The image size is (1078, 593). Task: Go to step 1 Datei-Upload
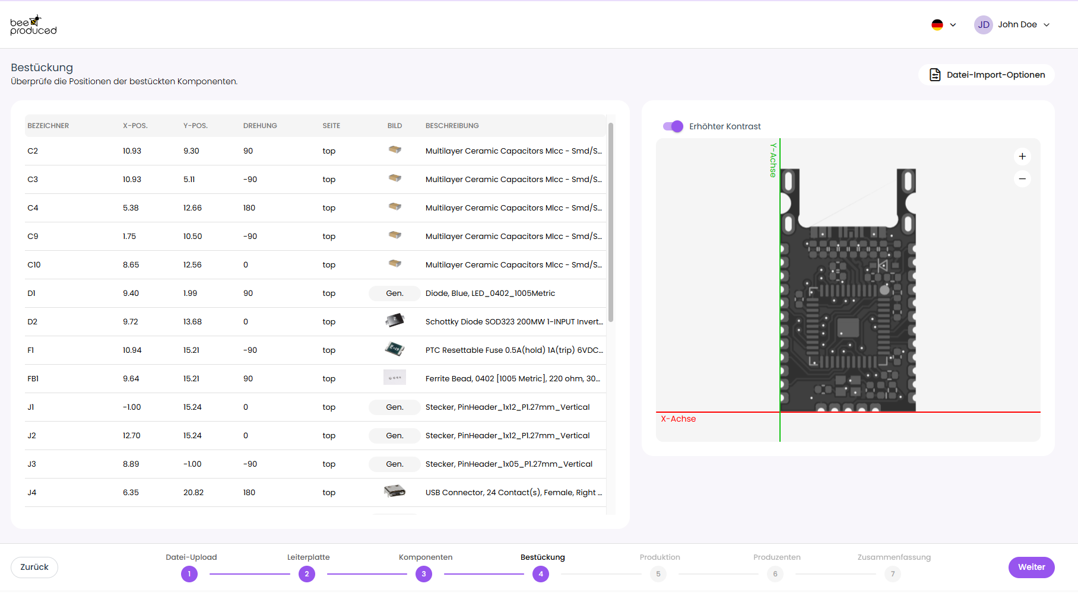pyautogui.click(x=189, y=573)
